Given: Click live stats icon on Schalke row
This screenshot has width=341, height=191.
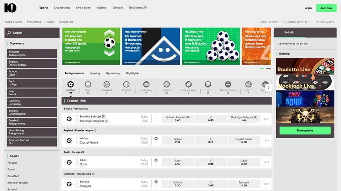Looking at the screenshot, I should coord(156,182).
